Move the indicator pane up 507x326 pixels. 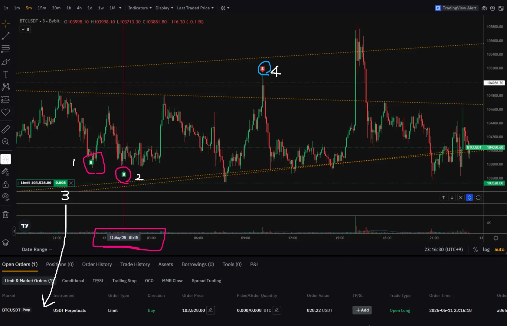coord(443,197)
